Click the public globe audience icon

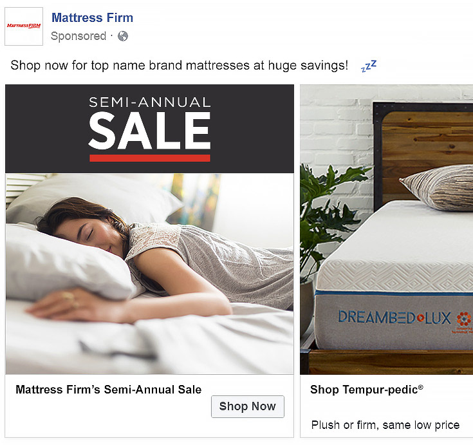tap(123, 36)
